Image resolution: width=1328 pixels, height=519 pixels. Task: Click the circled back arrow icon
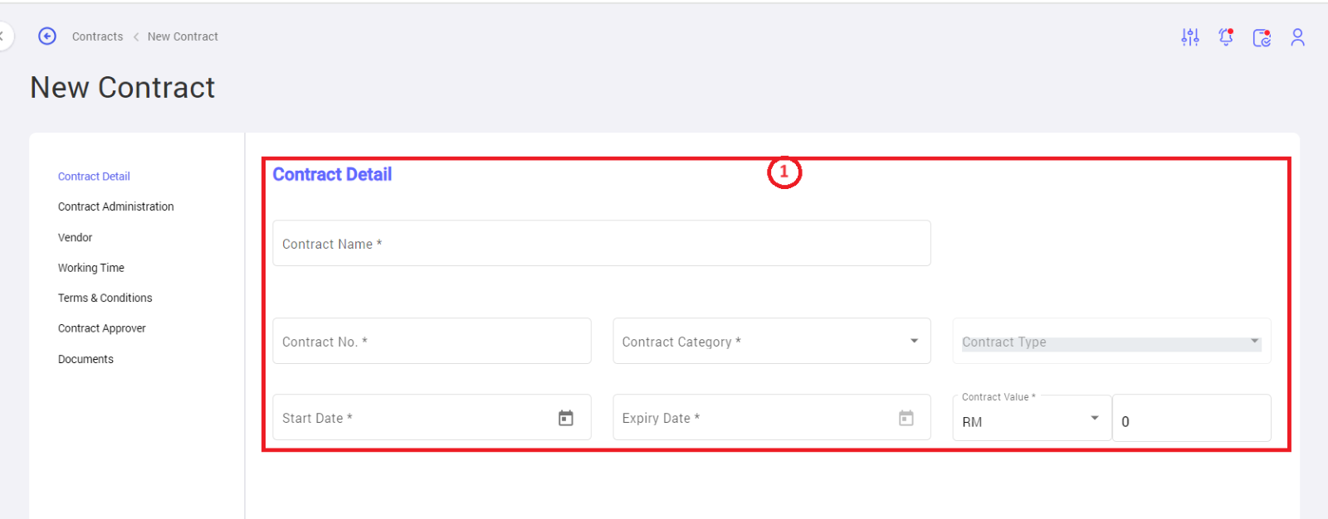pos(47,36)
